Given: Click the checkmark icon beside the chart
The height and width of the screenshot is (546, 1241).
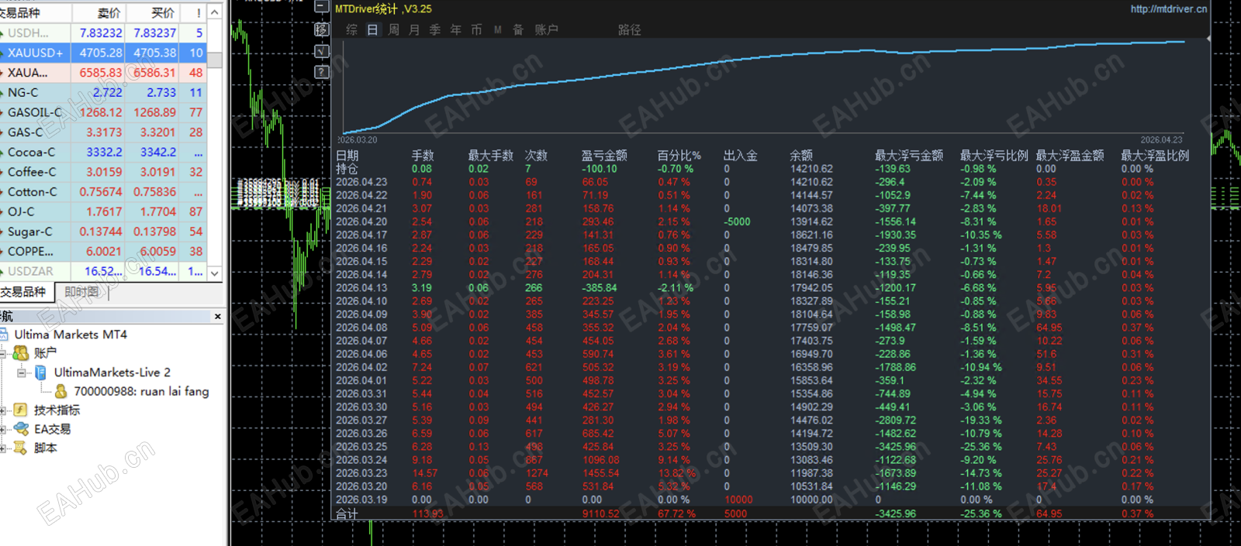Looking at the screenshot, I should tap(321, 51).
